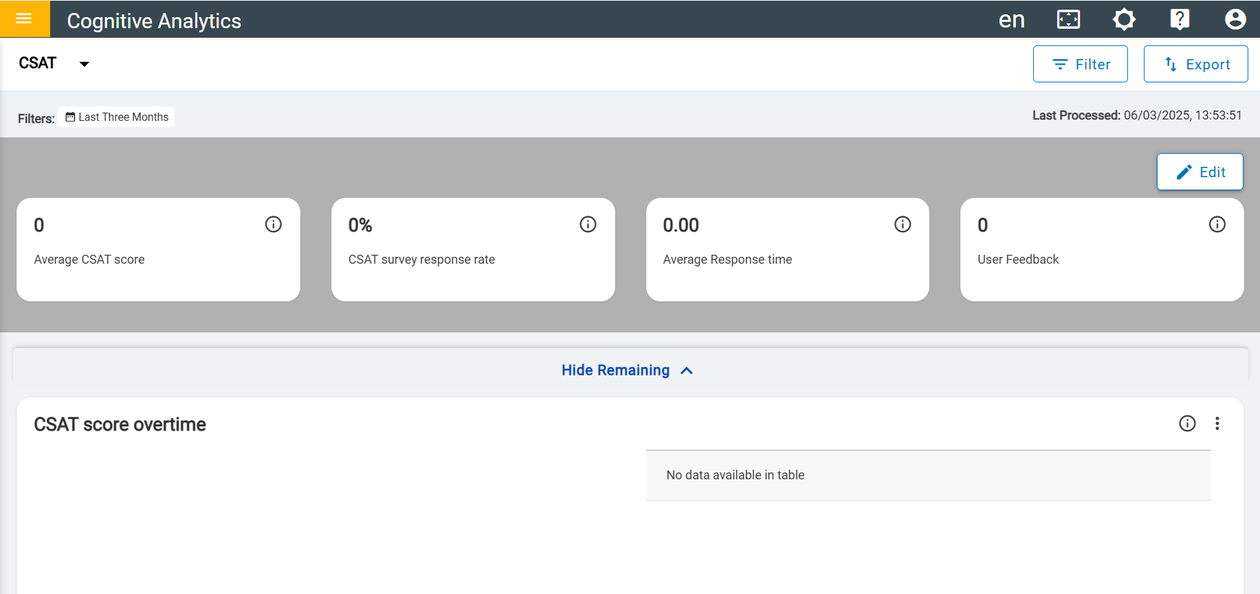Show info for Average Response time card
The height and width of the screenshot is (594, 1260).
tap(903, 225)
